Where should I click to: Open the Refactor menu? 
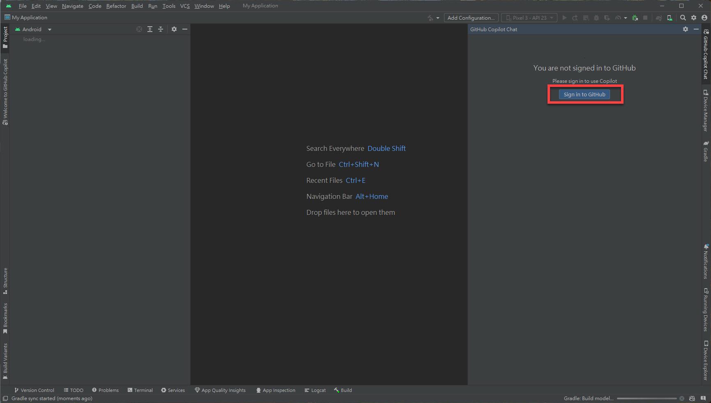(x=116, y=6)
